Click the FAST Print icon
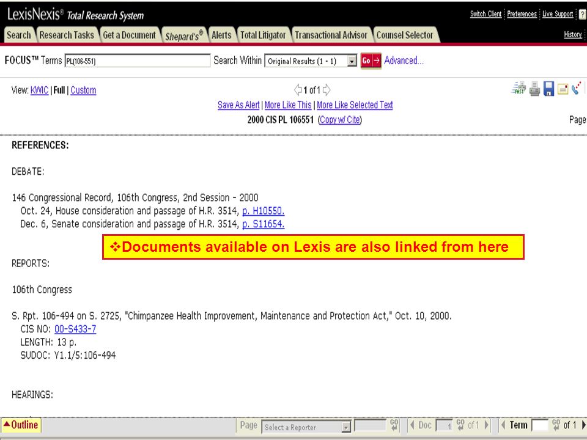 click(519, 88)
